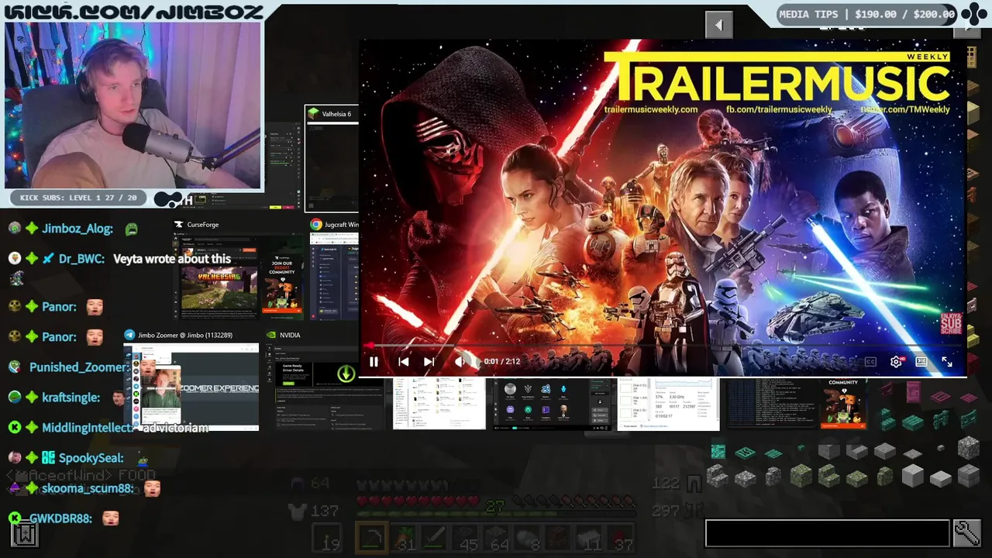Select the cobblestone slab item
The image size is (992, 558).
tap(745, 479)
